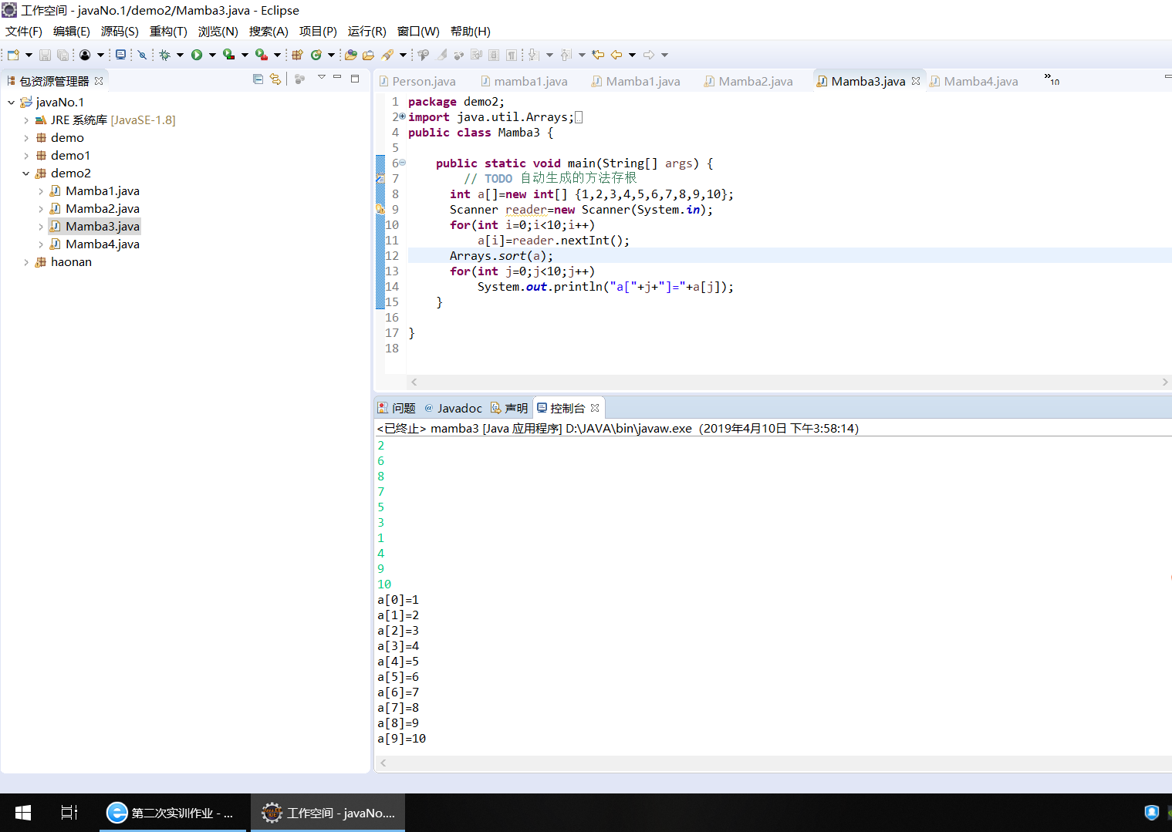Open the 重构(T) menu
This screenshot has width=1172, height=832.
pos(168,32)
